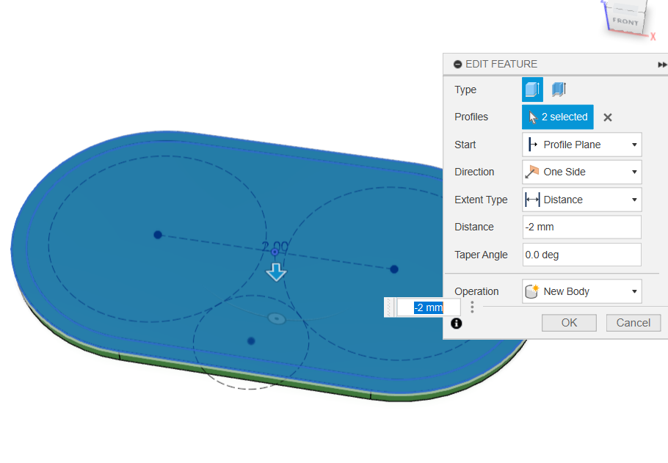Open the Start dropdown showing Profile Plane

coord(581,145)
